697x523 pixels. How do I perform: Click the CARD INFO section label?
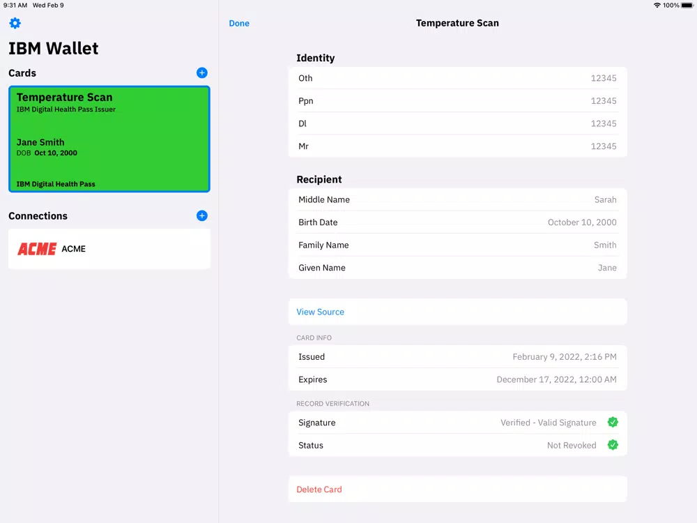click(314, 338)
